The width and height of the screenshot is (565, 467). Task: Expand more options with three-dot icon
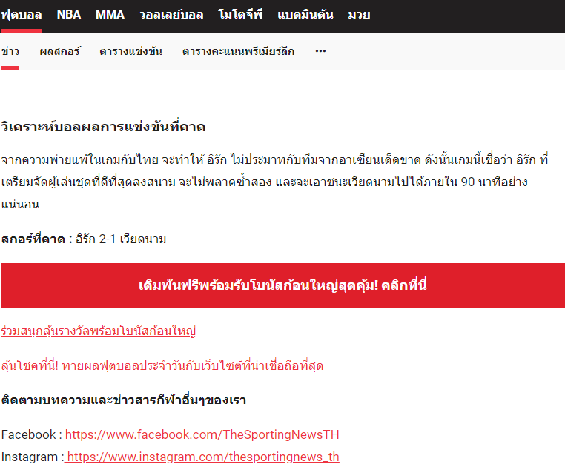[x=320, y=51]
